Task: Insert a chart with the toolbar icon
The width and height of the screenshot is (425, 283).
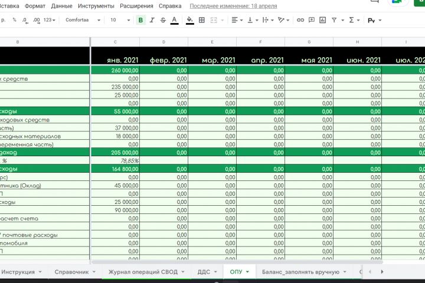Action: pos(322,20)
